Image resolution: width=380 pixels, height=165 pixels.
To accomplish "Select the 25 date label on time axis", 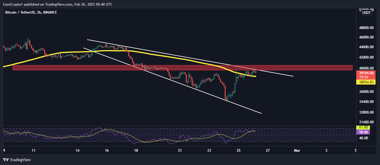I will click(239, 151).
